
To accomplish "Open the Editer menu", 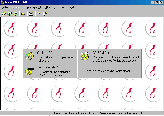I will [x=16, y=7].
